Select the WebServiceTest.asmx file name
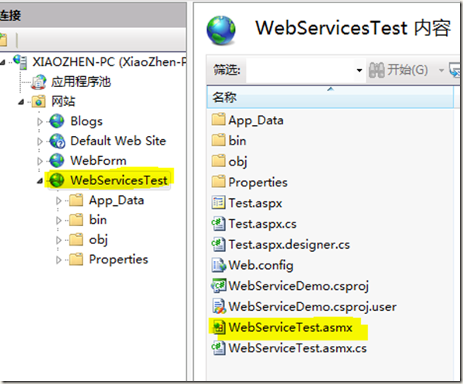 tap(290, 327)
